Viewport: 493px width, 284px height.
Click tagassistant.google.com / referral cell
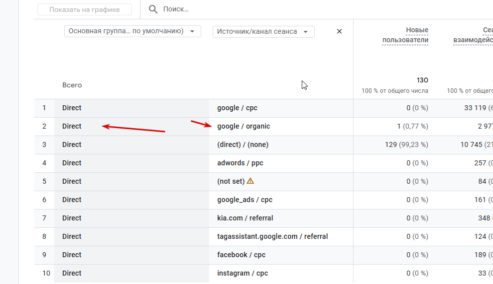point(272,236)
